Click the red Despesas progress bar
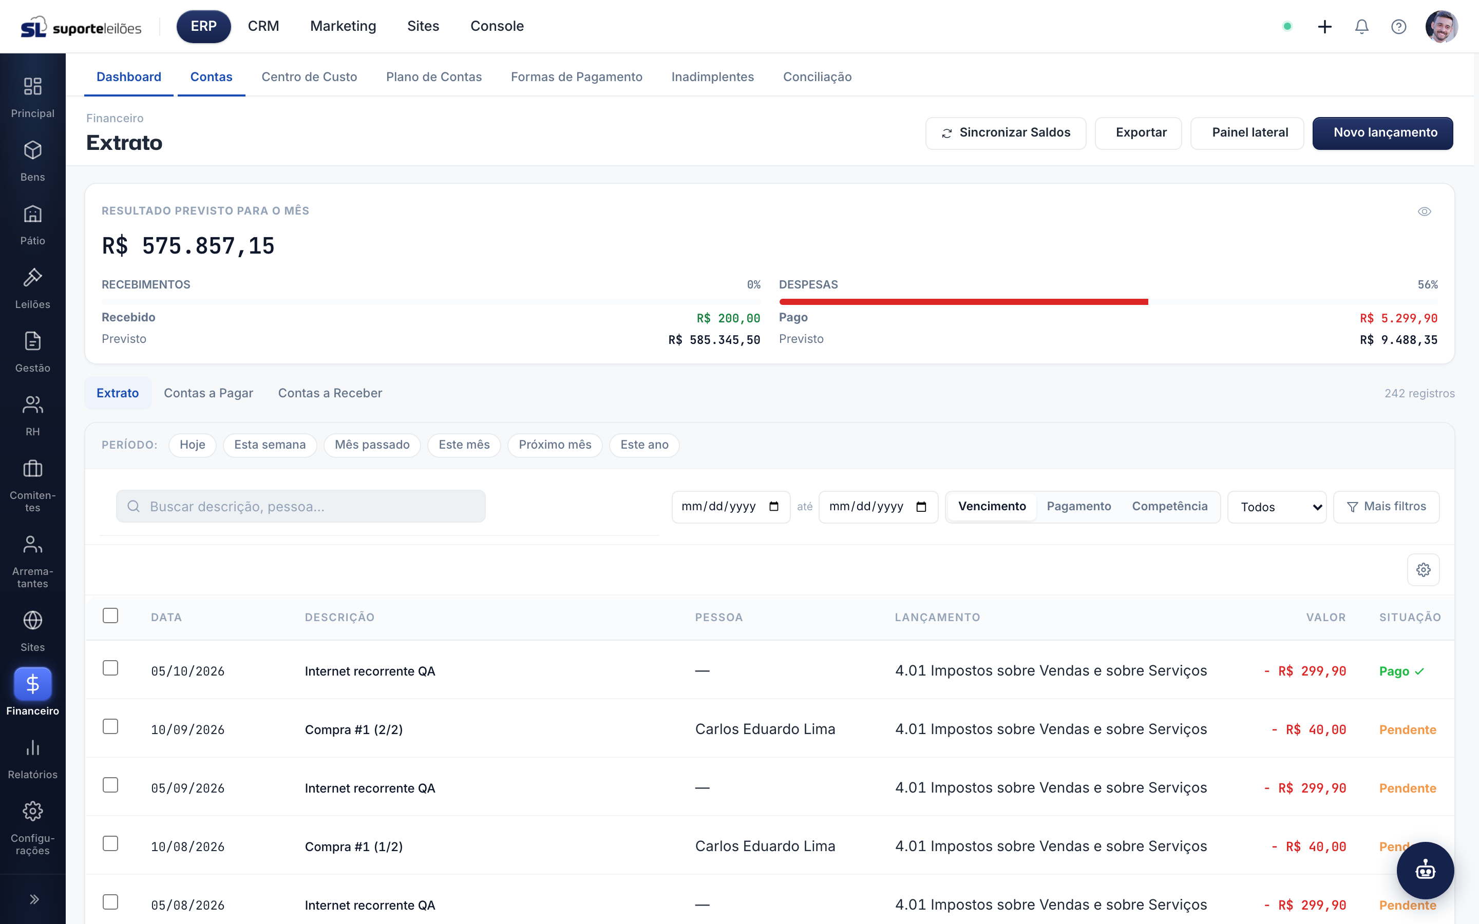 coord(963,302)
